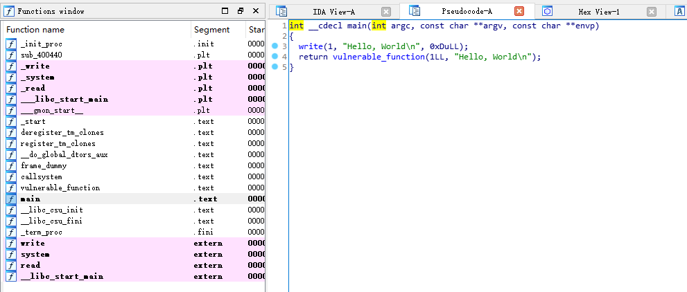Close the IDA View-A tab

pyautogui.click(x=386, y=11)
